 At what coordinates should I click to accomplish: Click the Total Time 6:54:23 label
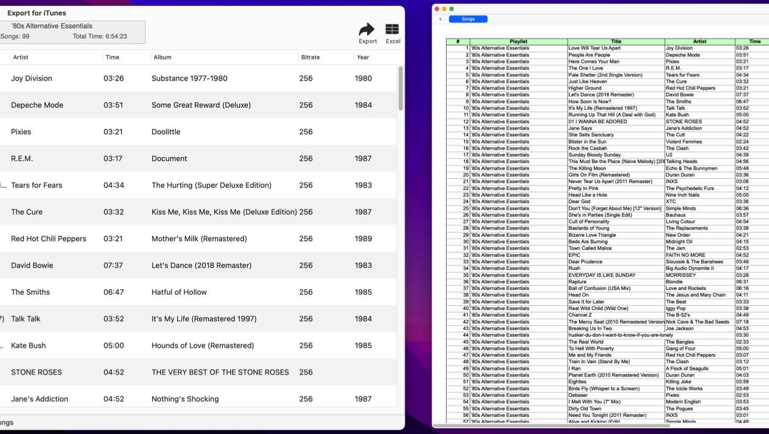coord(100,37)
